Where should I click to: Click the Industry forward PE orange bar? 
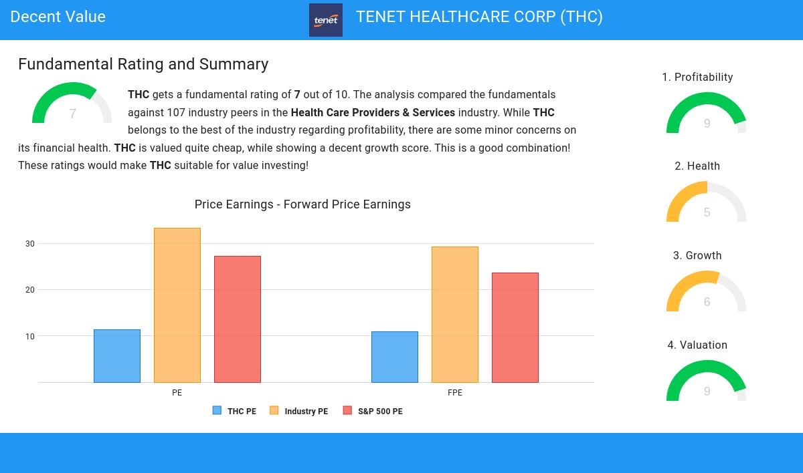click(x=455, y=315)
